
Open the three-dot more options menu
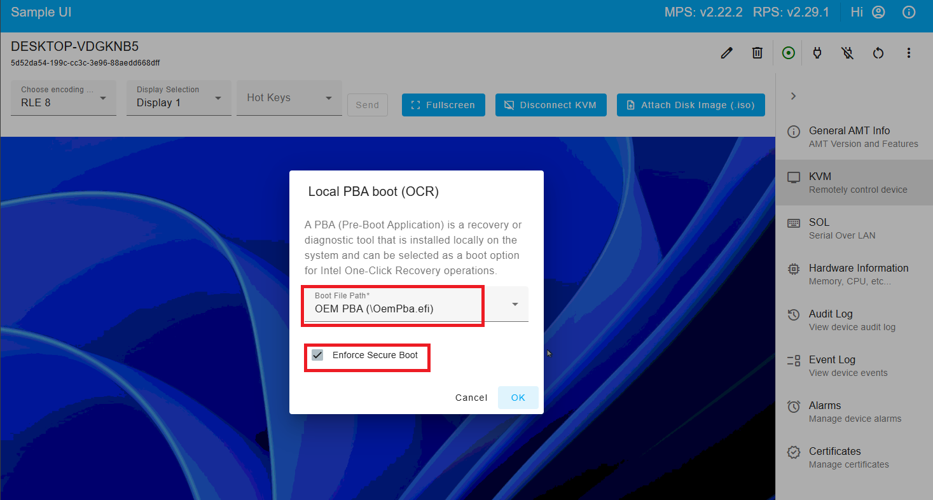(x=909, y=53)
